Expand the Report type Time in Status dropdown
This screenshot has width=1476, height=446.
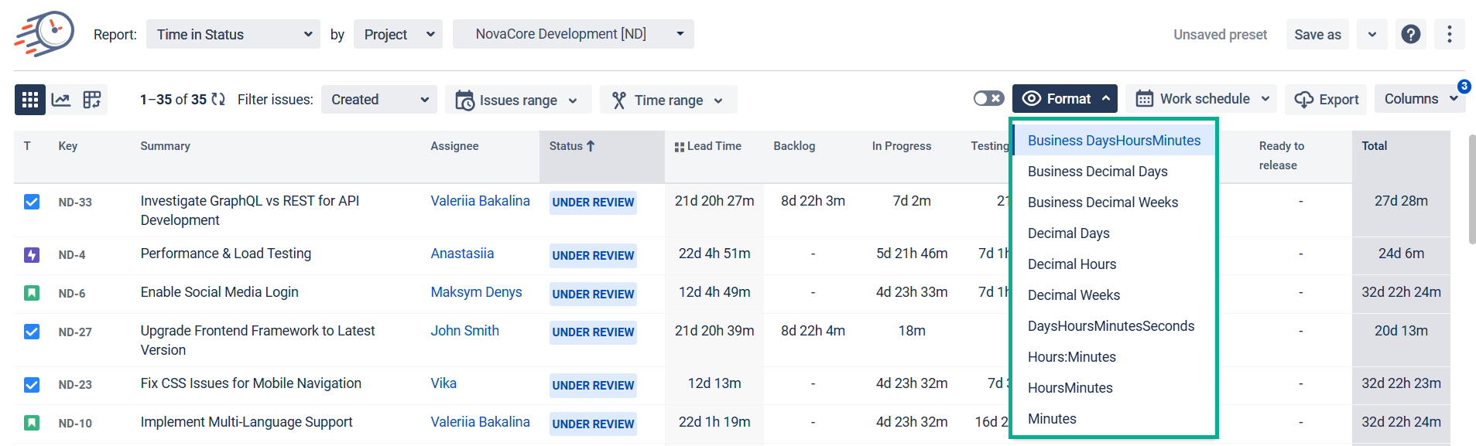233,34
